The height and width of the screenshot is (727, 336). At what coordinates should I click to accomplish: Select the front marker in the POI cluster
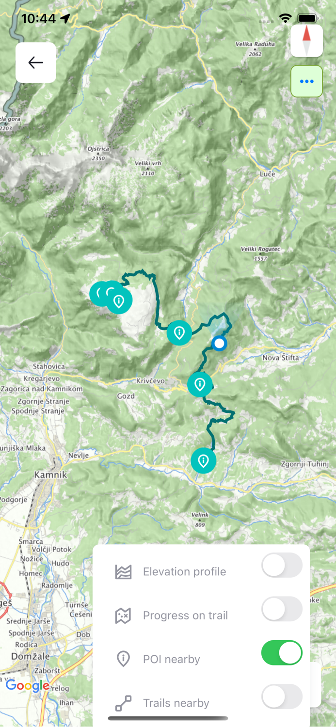119,301
